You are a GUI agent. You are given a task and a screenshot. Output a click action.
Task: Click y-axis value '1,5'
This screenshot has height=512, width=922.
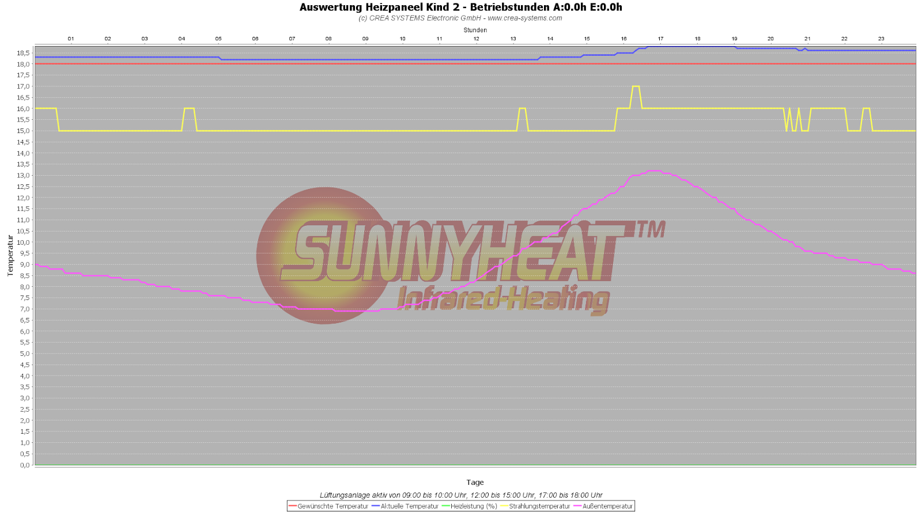pos(25,431)
